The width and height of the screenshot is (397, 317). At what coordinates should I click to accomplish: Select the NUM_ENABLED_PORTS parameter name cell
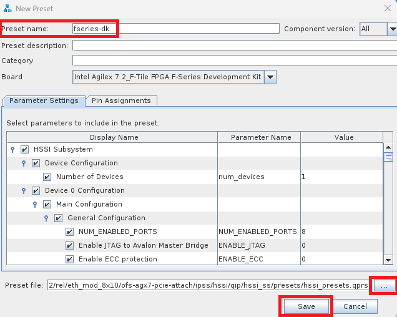tap(259, 232)
